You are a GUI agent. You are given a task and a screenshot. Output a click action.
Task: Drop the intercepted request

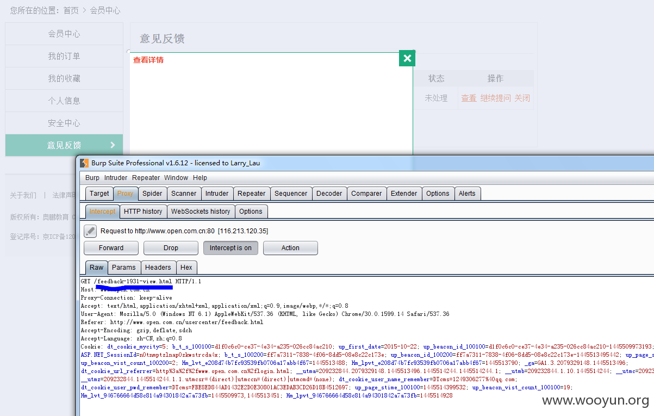(171, 248)
